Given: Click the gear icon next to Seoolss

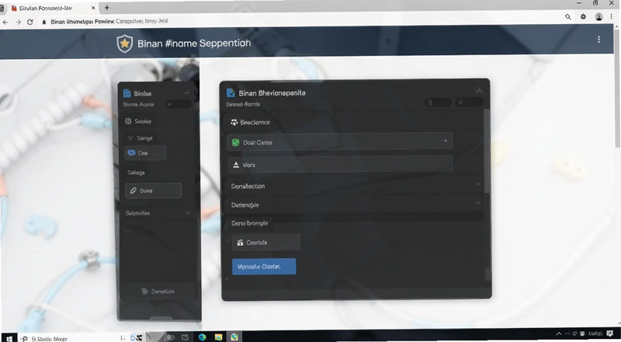Looking at the screenshot, I should (x=128, y=121).
